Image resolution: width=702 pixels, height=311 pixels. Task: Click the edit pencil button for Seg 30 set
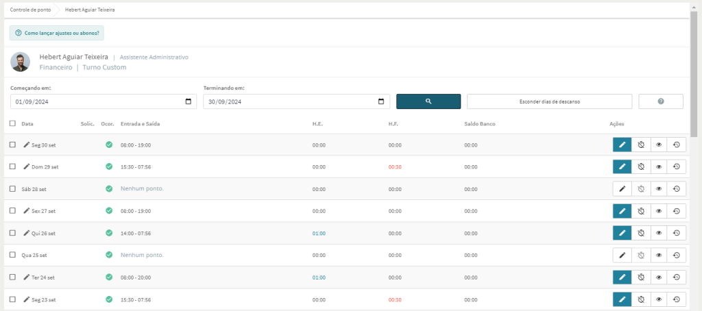tap(622, 145)
